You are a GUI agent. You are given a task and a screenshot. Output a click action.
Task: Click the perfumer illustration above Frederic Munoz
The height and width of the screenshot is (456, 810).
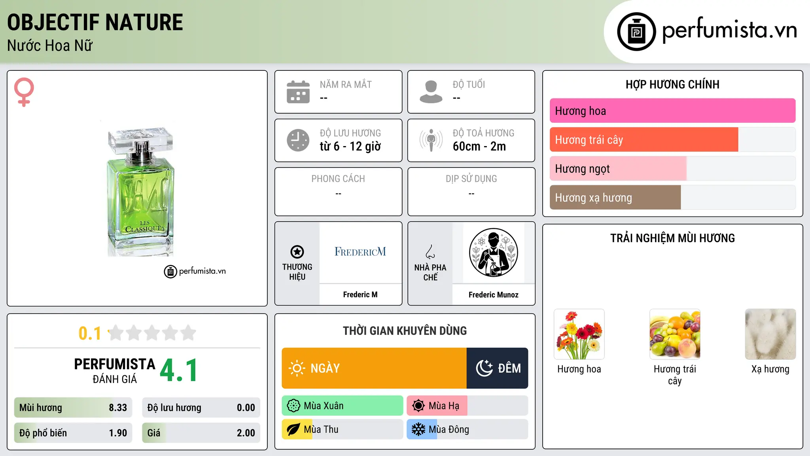tap(493, 253)
